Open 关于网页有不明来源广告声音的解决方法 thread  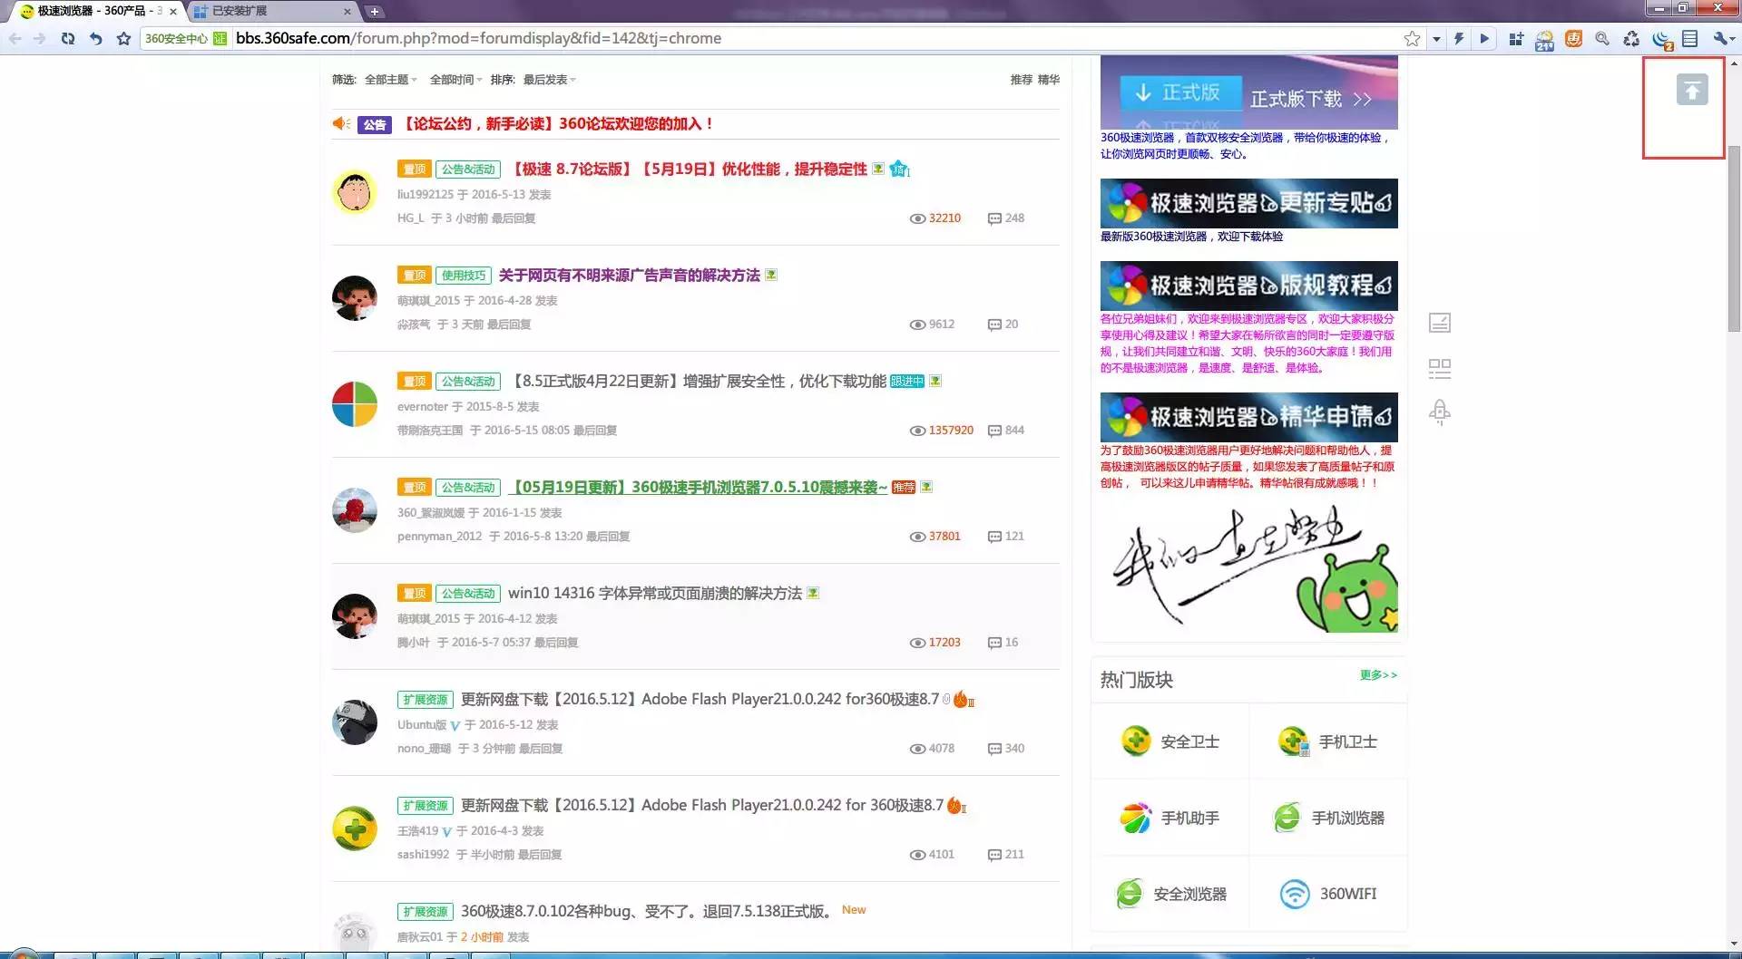pyautogui.click(x=629, y=276)
